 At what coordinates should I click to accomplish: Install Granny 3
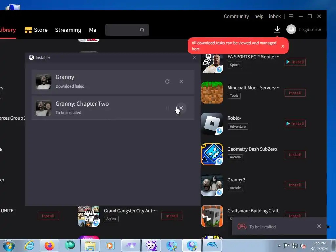pyautogui.click(x=295, y=185)
